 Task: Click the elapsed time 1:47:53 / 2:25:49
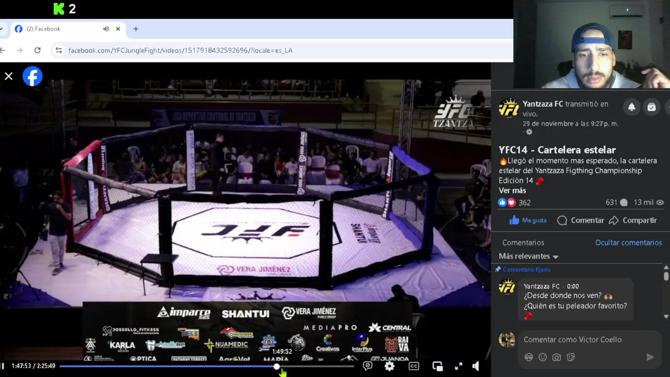pos(33,366)
